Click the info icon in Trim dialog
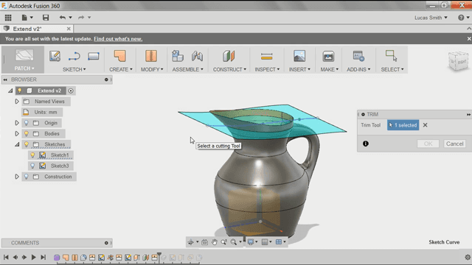Viewport: 472px width, 265px height. (366, 144)
